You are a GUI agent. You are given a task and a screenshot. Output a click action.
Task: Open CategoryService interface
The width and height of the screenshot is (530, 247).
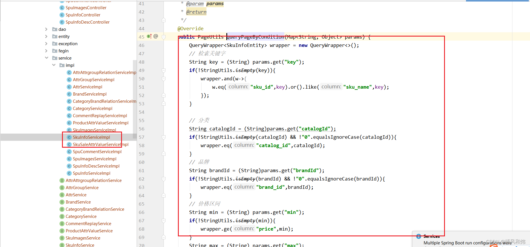(81, 216)
